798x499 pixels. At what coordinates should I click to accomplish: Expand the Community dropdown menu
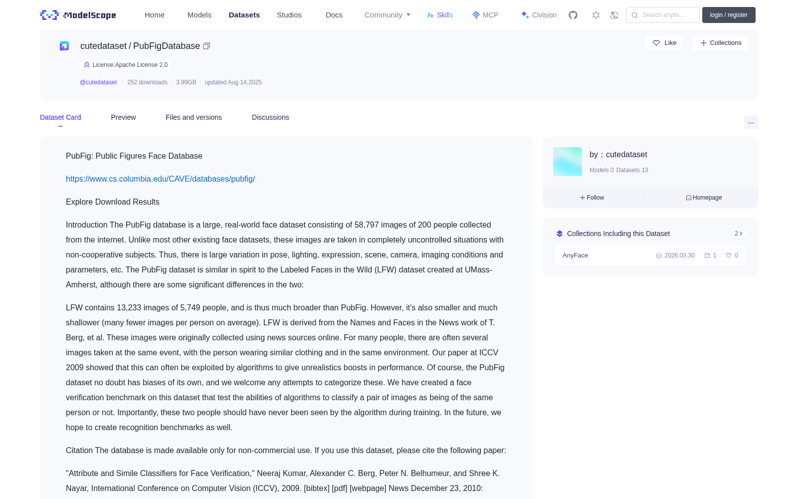coord(388,15)
